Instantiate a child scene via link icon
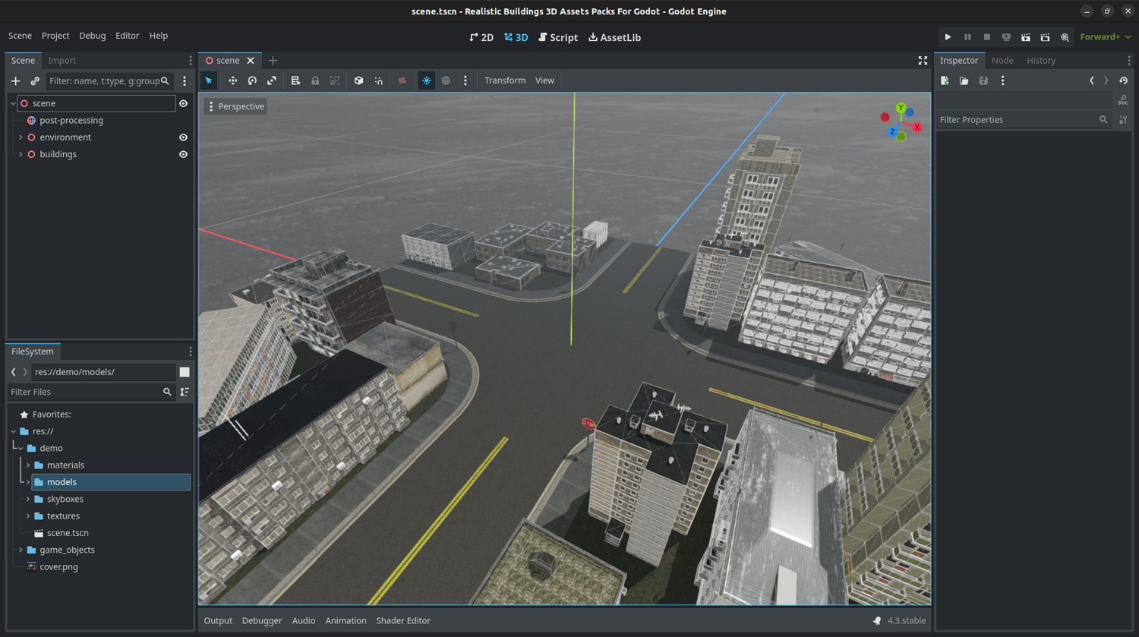 [35, 81]
